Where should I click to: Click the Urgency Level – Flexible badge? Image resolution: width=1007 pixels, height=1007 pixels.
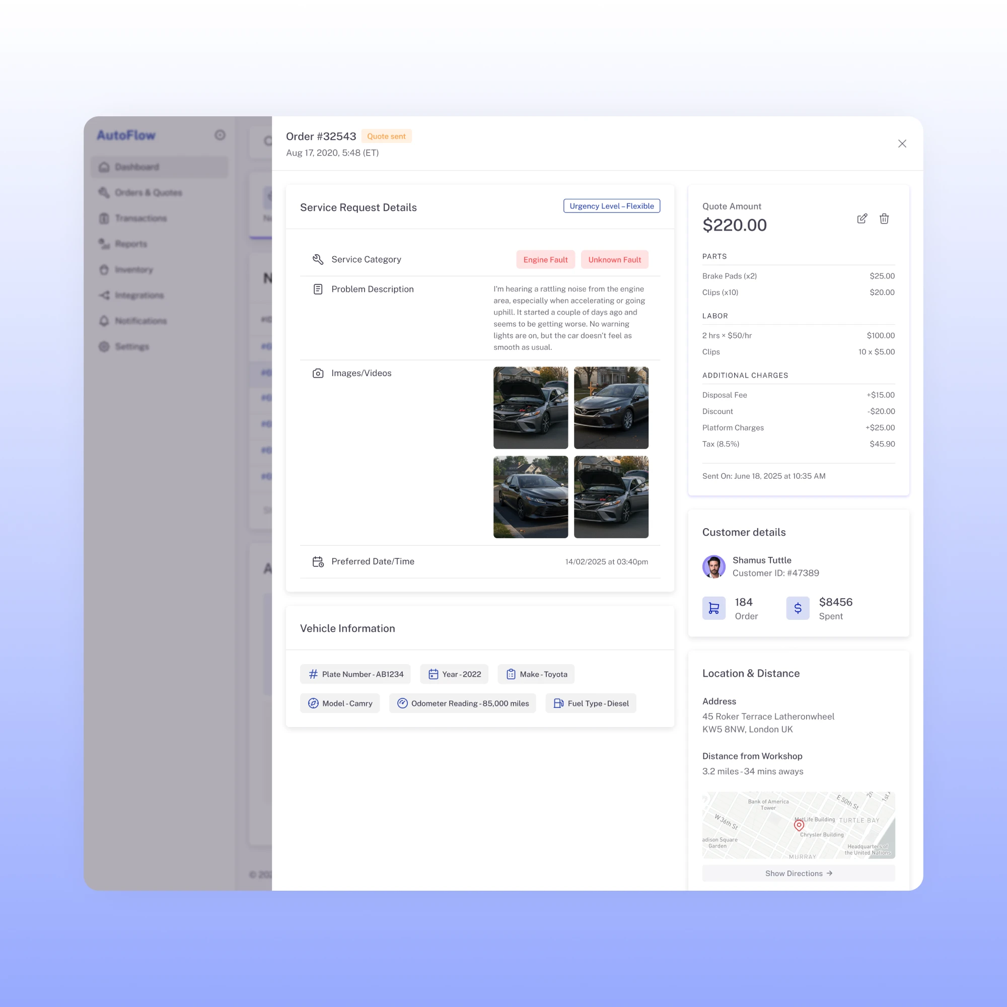coord(611,206)
